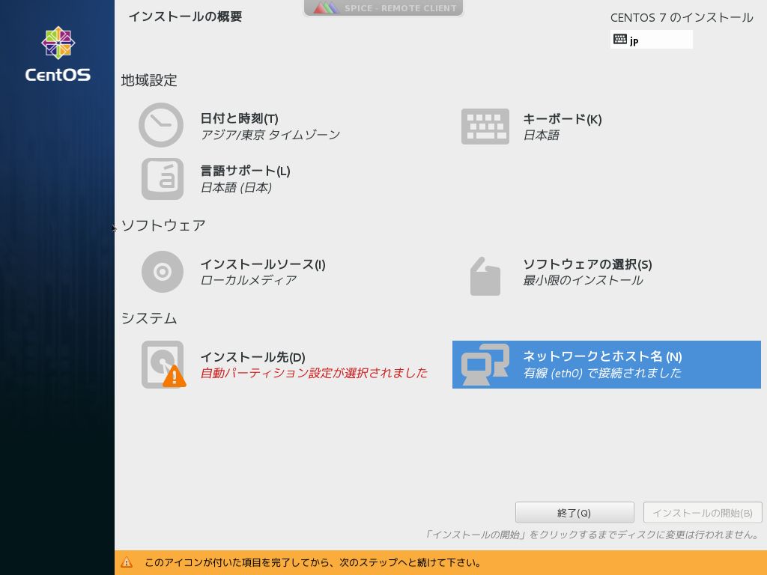The width and height of the screenshot is (767, 575).
Task: Select the アジア/東京 timezone text
Action: click(268, 135)
